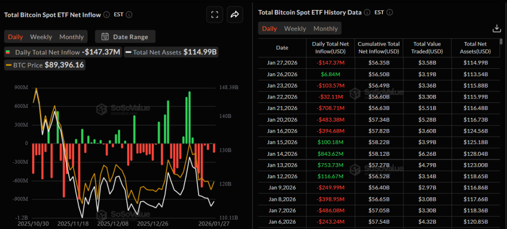
Task: Download the ETF history data table
Action: (497, 28)
